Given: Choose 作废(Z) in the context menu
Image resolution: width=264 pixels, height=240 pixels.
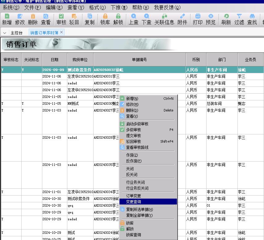Looking at the screenshot, I should point(148,155).
